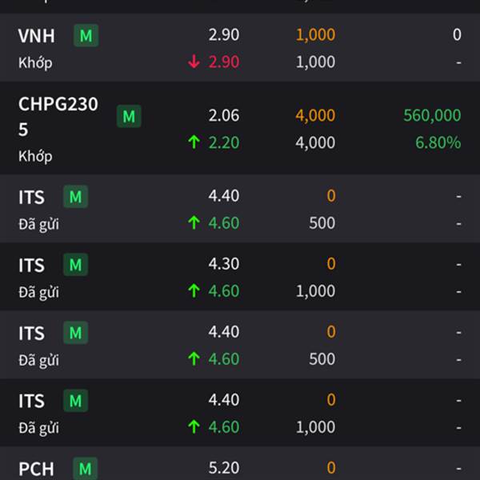Screen dimensions: 480x480
Task: Tap the M badge next to PCH
Action: (86, 468)
